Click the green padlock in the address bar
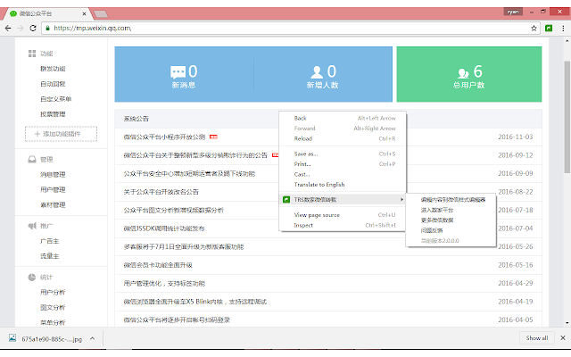Screen dimensions: 571x357 click(x=47, y=28)
